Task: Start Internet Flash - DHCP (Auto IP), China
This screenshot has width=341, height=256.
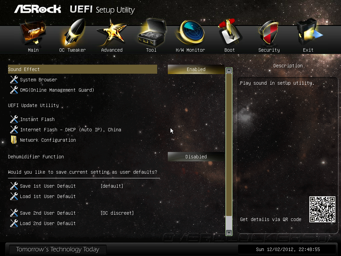Action: pyautogui.click(x=71, y=130)
